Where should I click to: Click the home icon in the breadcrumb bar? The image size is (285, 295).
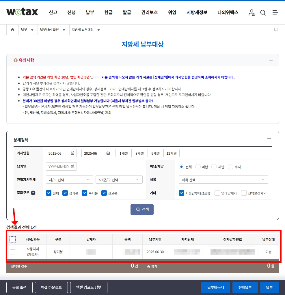click(12, 29)
